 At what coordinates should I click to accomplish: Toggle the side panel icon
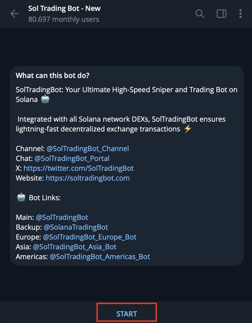tap(221, 14)
